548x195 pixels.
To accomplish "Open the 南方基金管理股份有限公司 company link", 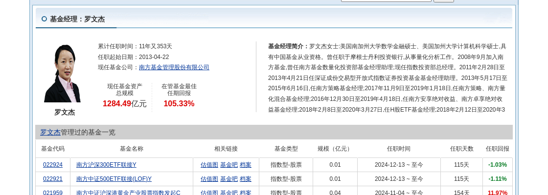I will pyautogui.click(x=174, y=67).
